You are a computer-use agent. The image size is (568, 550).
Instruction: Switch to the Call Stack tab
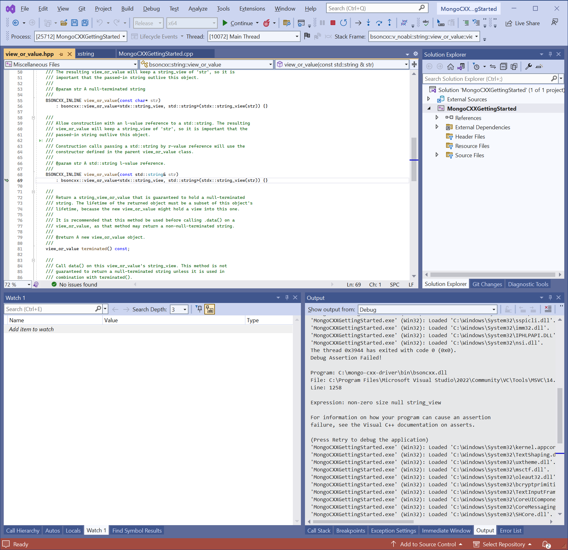pyautogui.click(x=319, y=530)
